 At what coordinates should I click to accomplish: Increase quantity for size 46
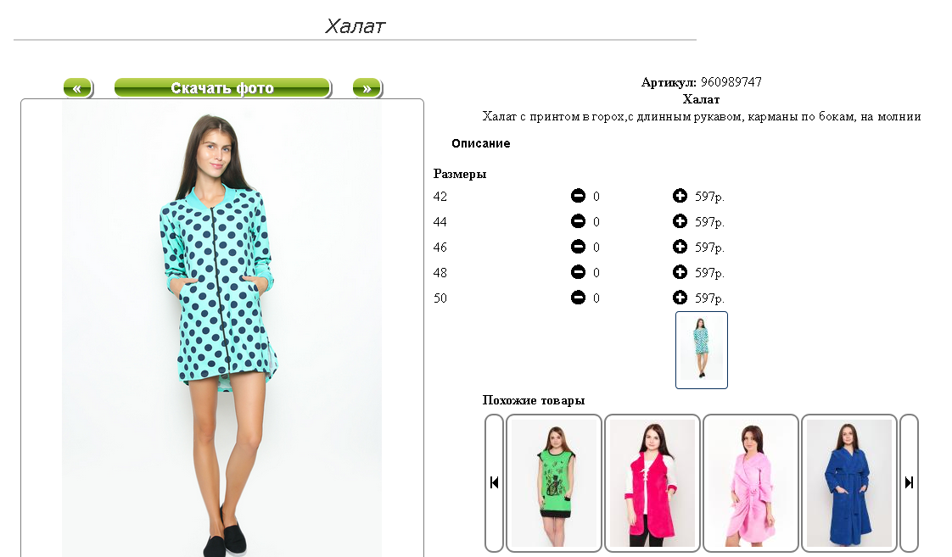coord(680,247)
